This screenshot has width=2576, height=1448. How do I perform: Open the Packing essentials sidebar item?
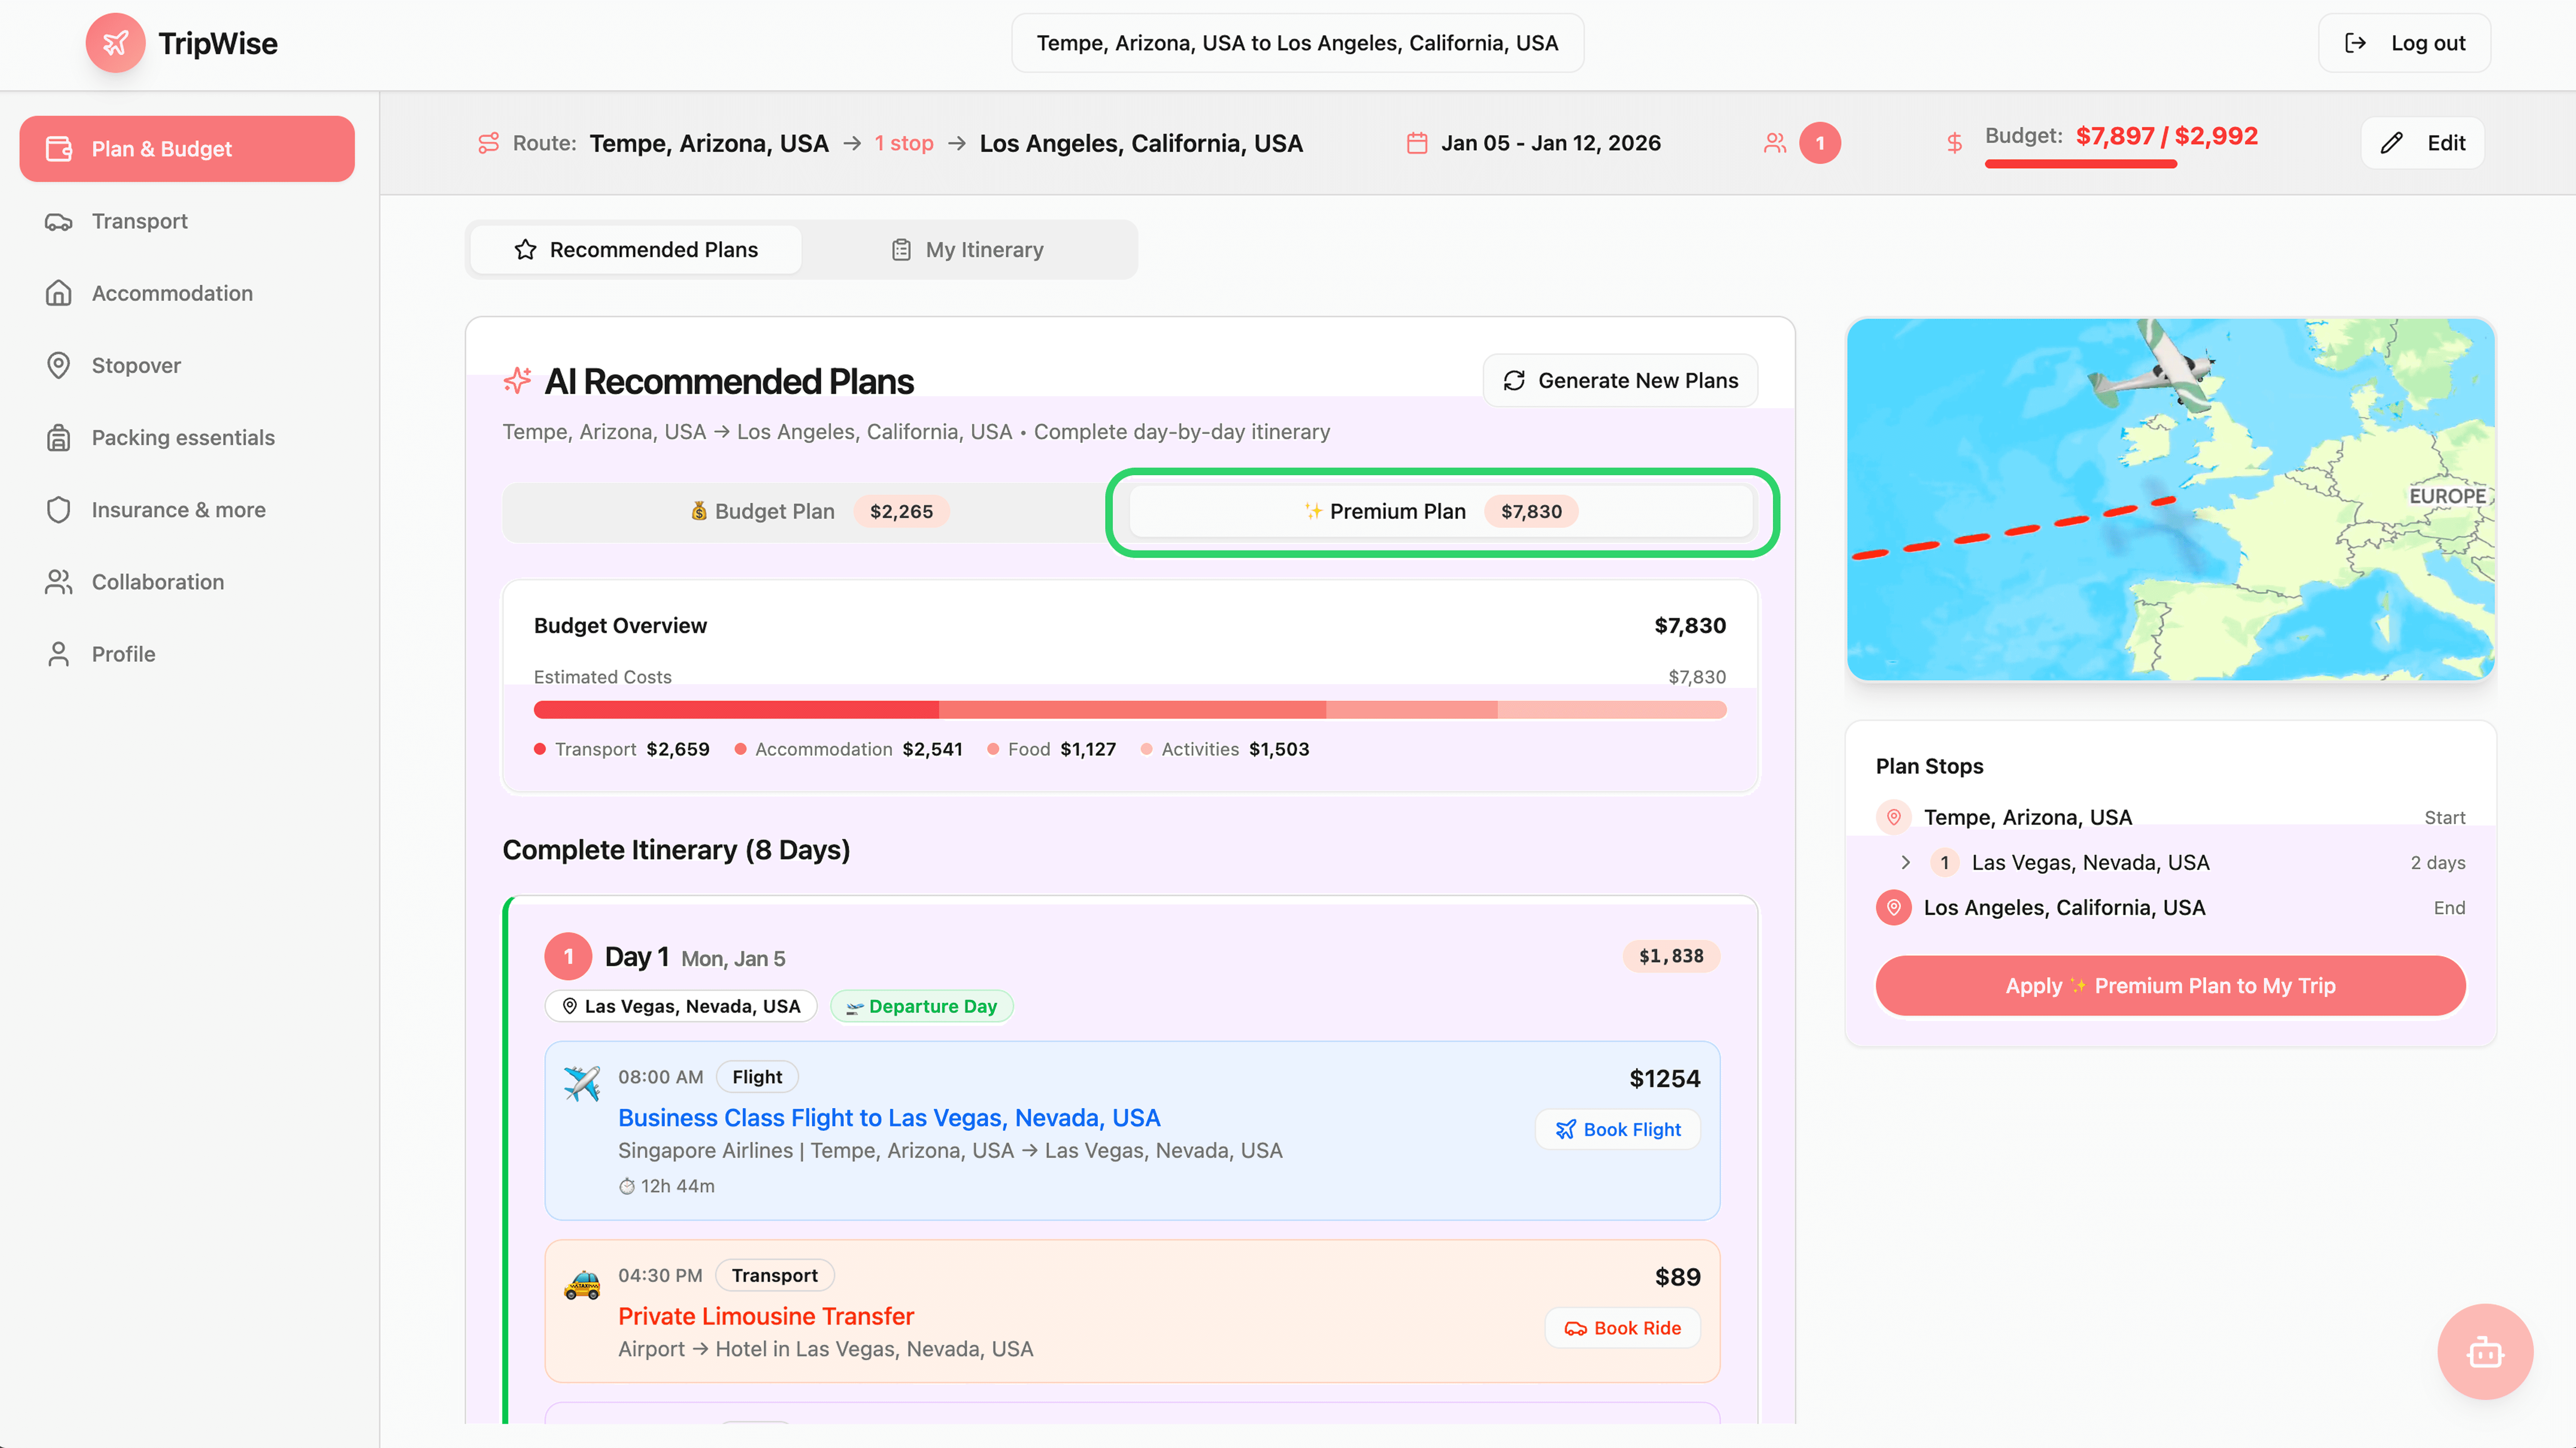click(183, 437)
